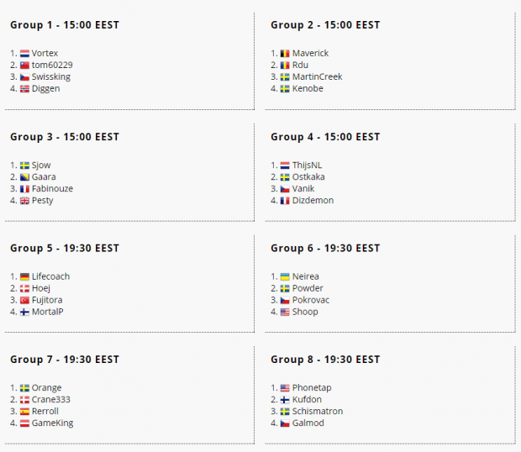Screen dimensions: 521x452
Task: Select player Pokrovac in Group 6
Action: 312,300
